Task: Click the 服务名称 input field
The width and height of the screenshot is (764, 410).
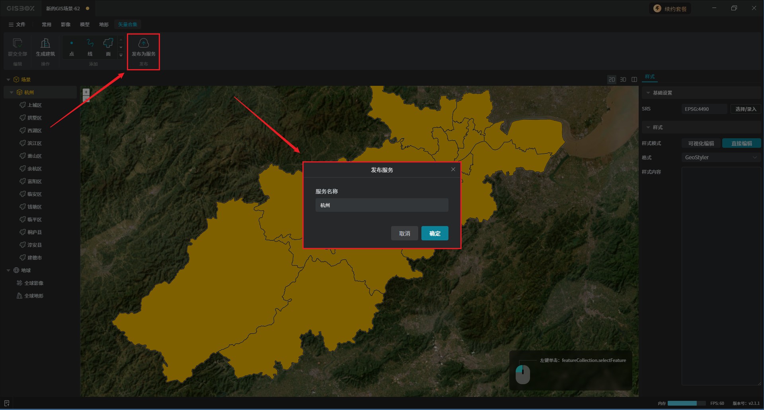Action: pyautogui.click(x=382, y=205)
